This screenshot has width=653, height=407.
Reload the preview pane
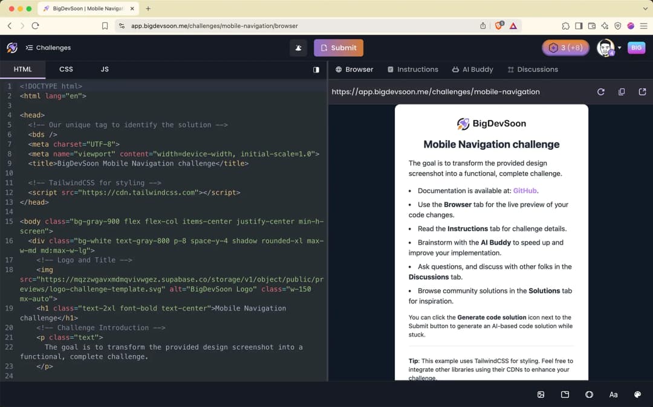(x=600, y=92)
